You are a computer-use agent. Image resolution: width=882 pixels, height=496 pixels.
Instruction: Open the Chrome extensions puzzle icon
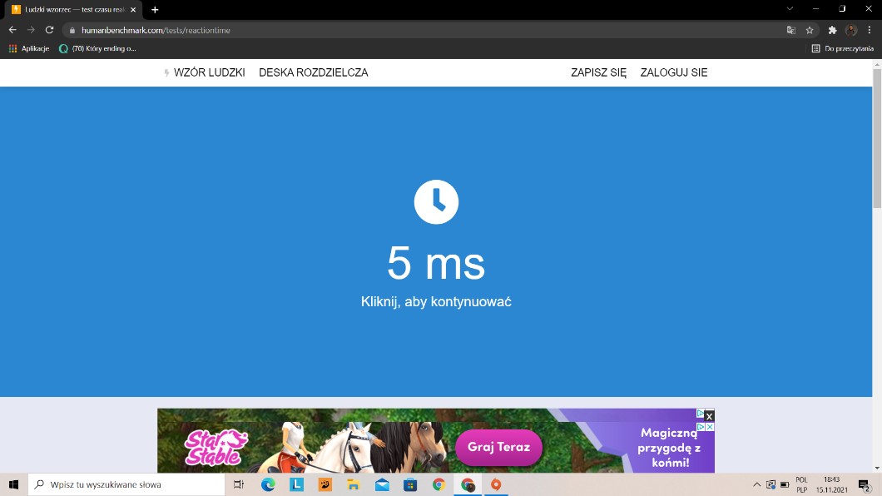832,30
